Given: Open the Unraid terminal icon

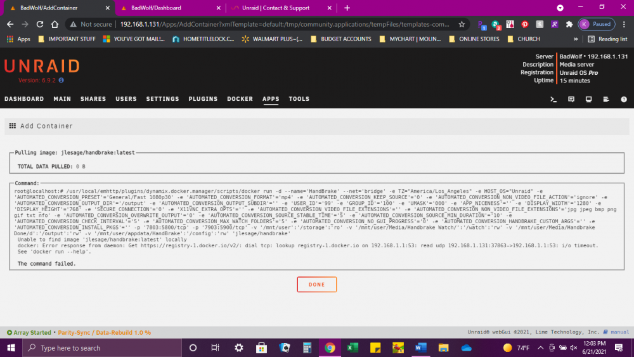Looking at the screenshot, I should pos(553,99).
